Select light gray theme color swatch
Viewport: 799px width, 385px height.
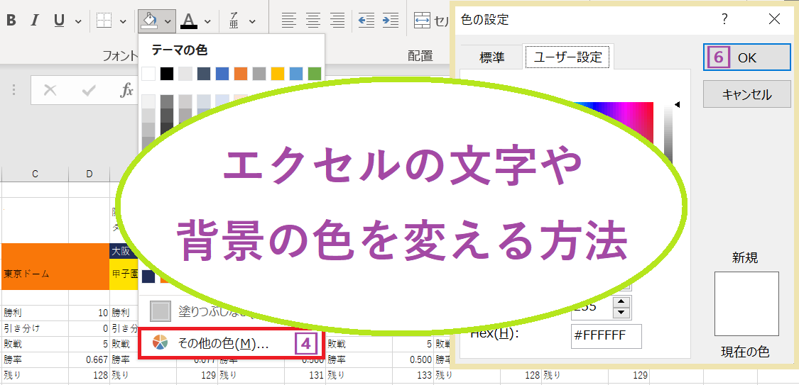[x=185, y=74]
